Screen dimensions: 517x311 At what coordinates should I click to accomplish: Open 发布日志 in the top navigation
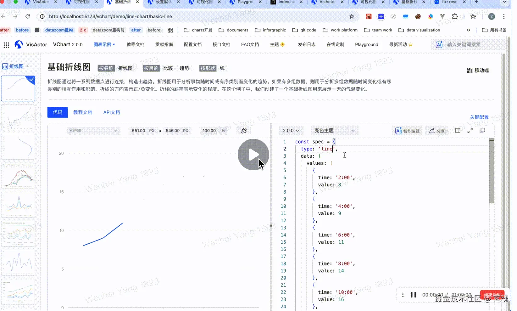tap(307, 44)
